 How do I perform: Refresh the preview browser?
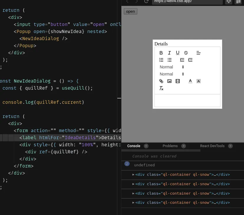click(146, 1)
